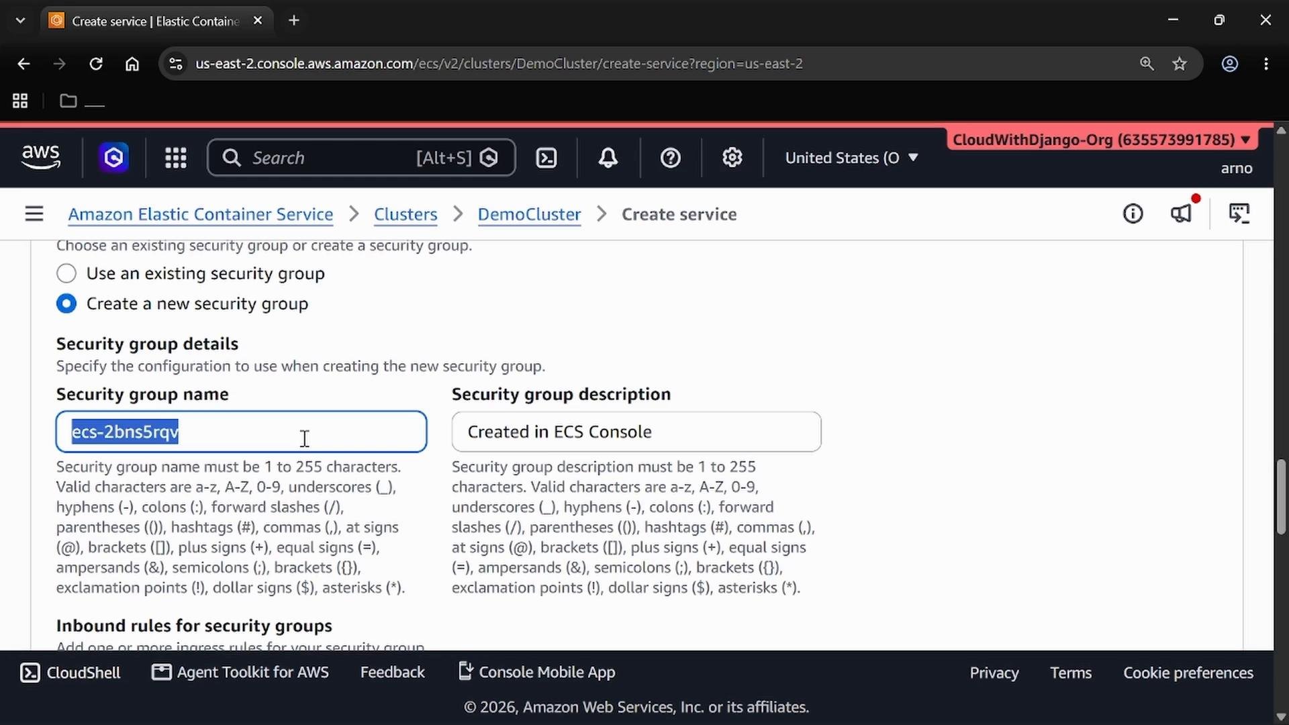
Task: Open the bookmarks folder icon
Action: point(68,101)
